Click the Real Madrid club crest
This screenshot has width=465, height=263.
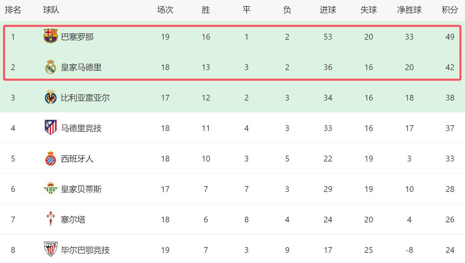pos(51,67)
